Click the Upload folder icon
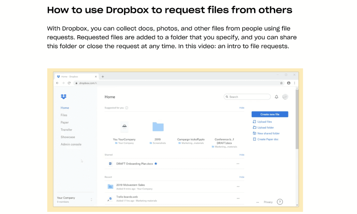Screen dimensions: 357x214 coord(255,127)
